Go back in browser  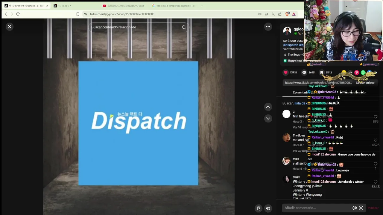(6, 14)
